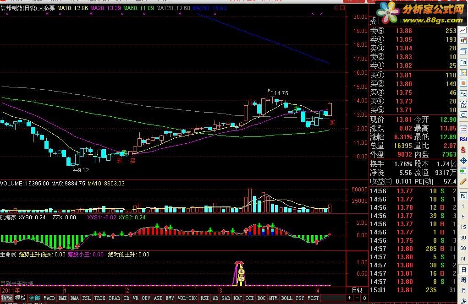Click the minus zoom-out button
Image resolution: width=468 pixels, height=304 pixels.
pyautogui.click(x=357, y=298)
